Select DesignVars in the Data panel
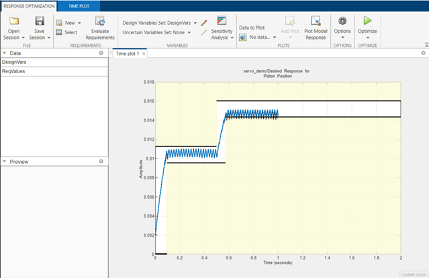 pos(15,62)
